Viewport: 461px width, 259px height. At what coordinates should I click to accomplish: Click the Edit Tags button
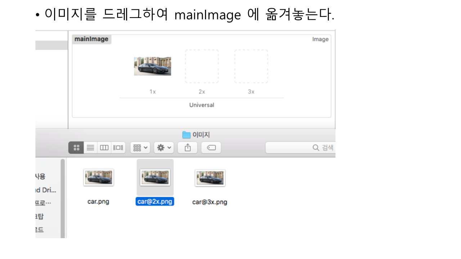click(211, 147)
